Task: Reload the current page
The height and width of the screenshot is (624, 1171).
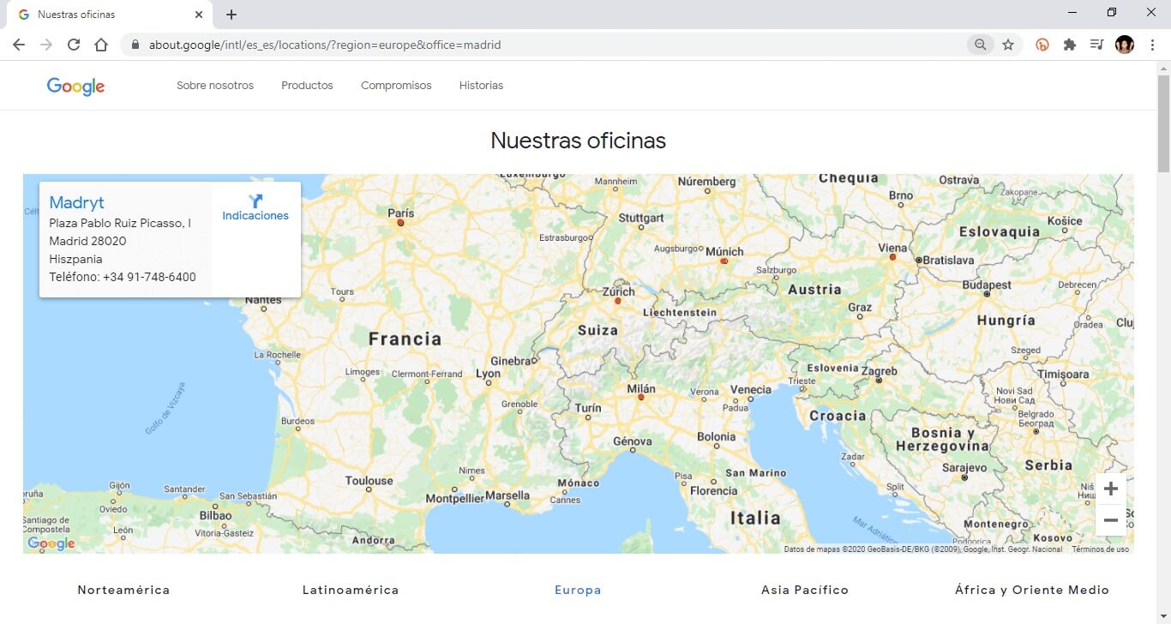Action: coord(74,45)
